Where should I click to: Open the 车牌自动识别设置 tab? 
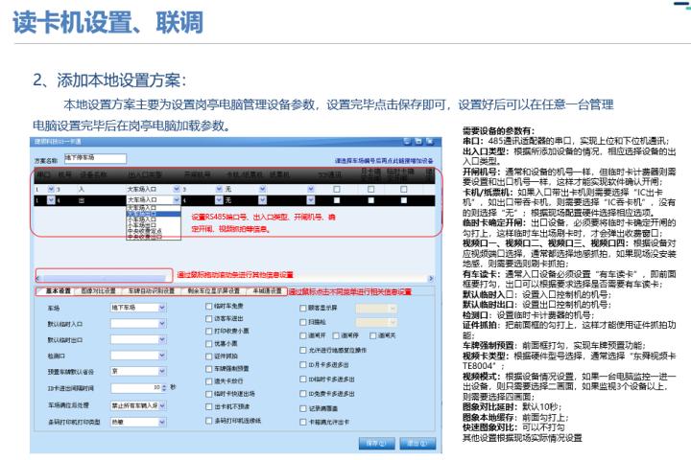(152, 291)
